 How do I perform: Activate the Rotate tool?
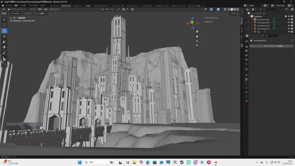click(4, 36)
